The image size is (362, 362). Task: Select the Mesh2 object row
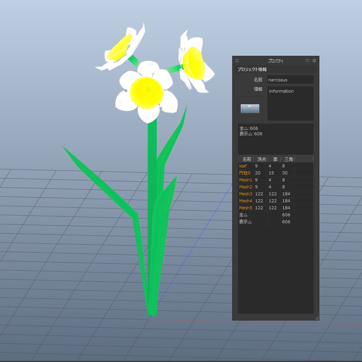tap(245, 187)
